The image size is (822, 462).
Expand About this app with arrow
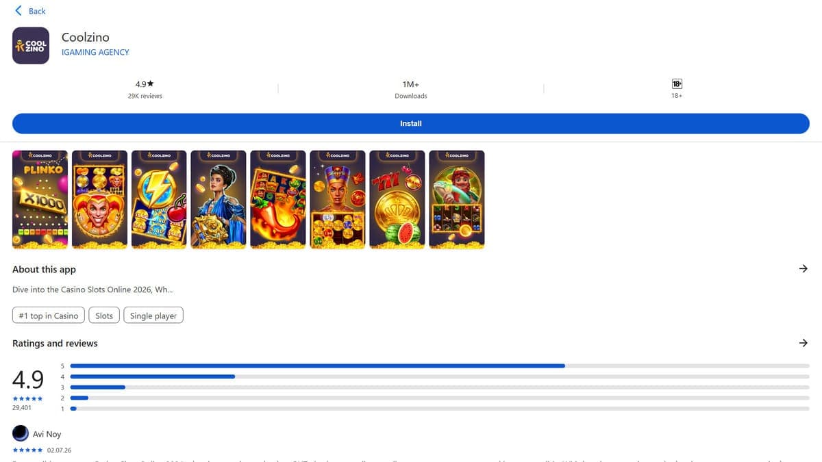coord(804,269)
